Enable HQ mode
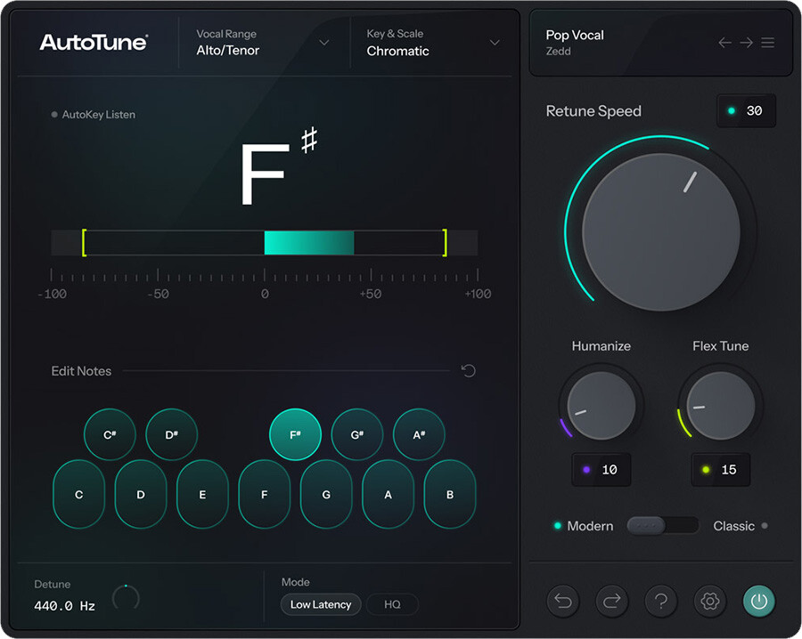 click(392, 604)
